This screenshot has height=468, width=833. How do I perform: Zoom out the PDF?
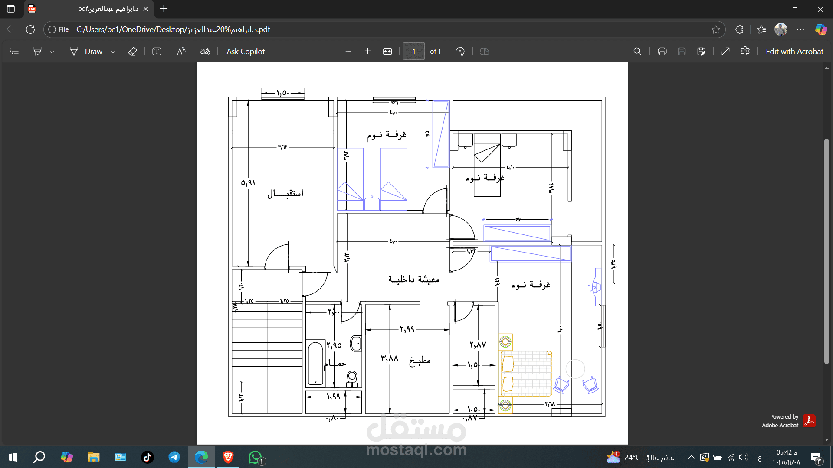pos(348,51)
